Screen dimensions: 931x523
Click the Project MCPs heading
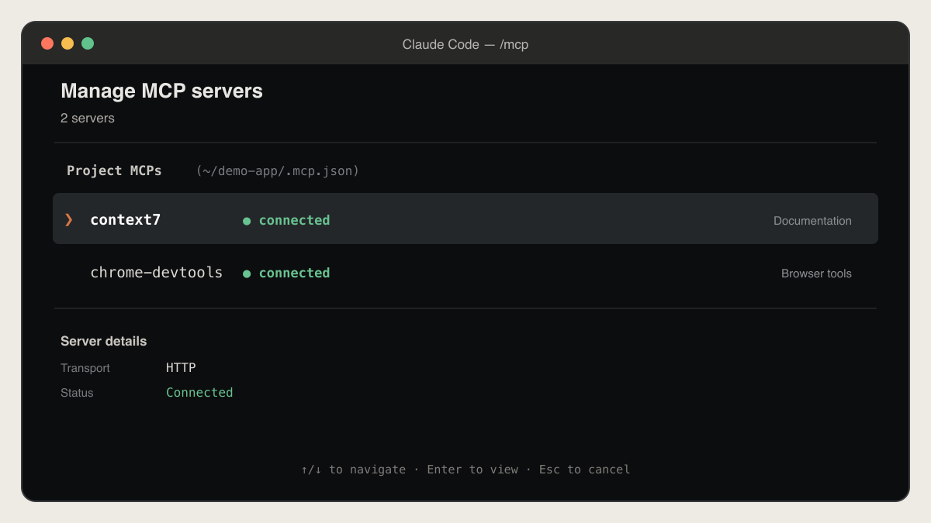[114, 170]
